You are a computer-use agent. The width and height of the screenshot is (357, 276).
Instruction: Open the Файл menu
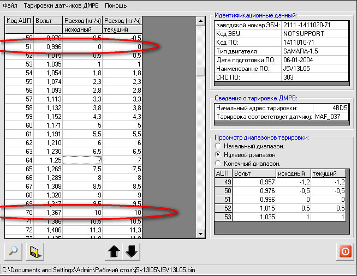click(x=10, y=5)
